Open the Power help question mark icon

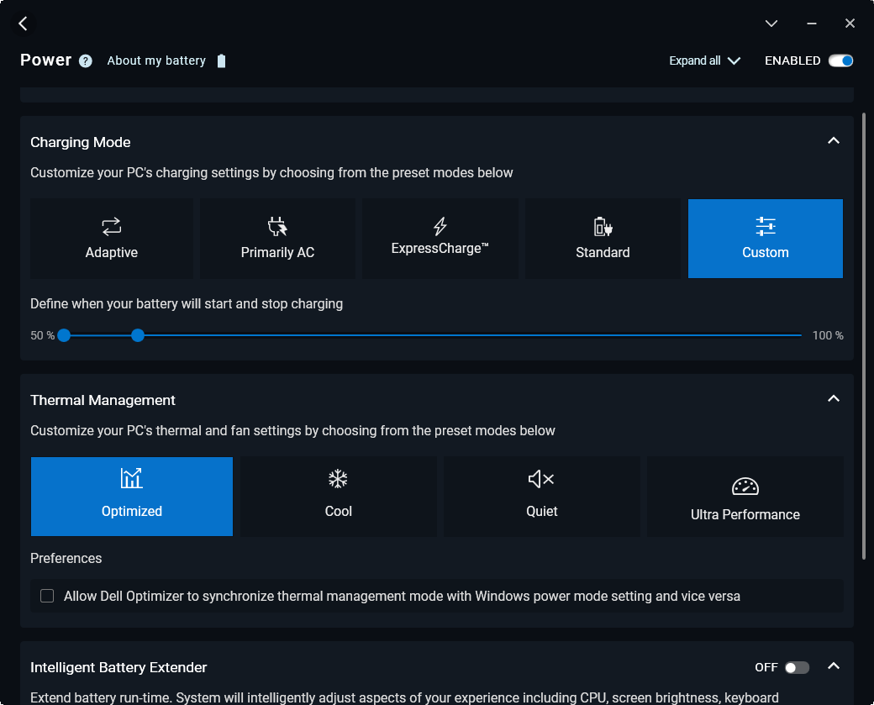click(x=86, y=61)
